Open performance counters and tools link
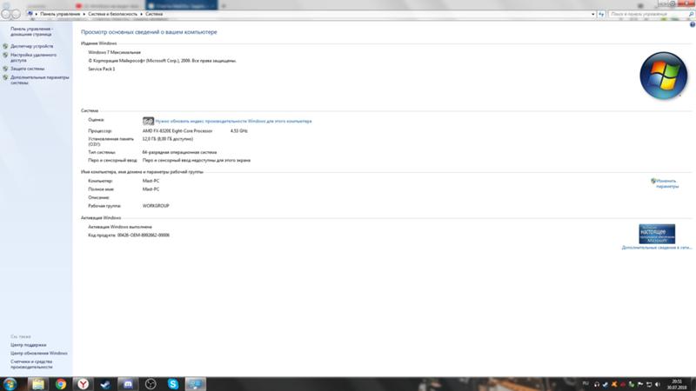The height and width of the screenshot is (391, 696). point(31,364)
